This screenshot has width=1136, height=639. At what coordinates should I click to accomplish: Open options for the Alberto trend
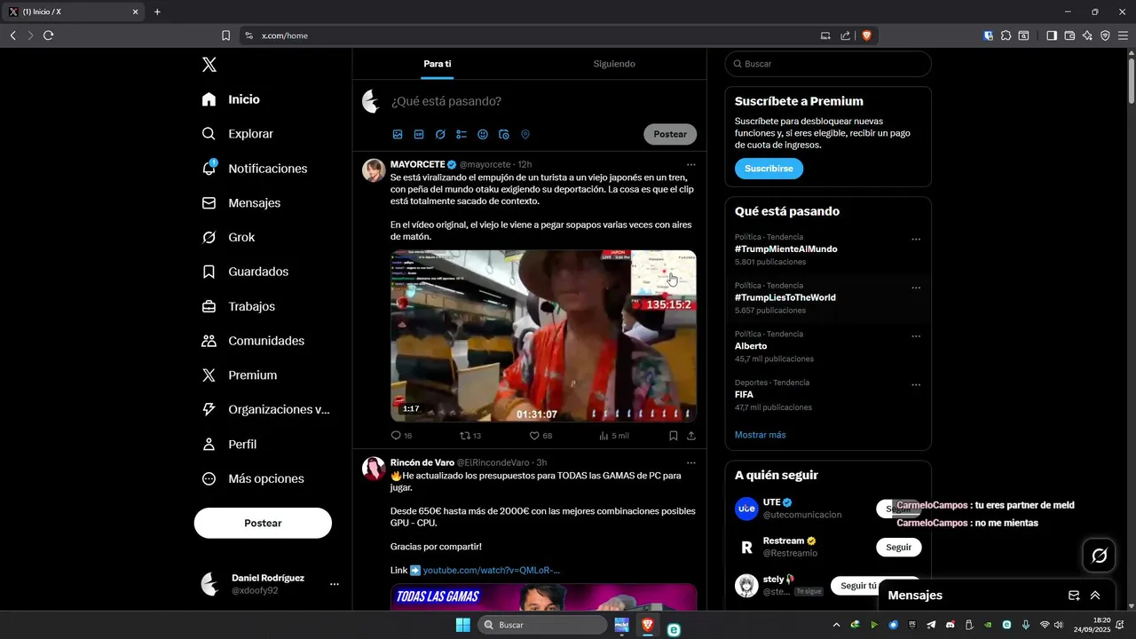click(x=916, y=336)
